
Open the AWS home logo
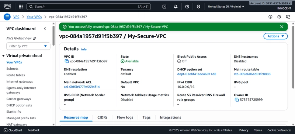click(x=7, y=7)
